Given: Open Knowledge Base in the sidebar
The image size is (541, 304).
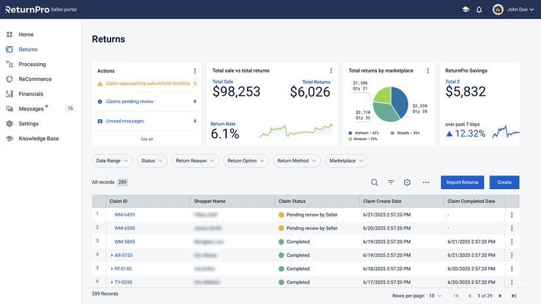Looking at the screenshot, I should [x=39, y=138].
